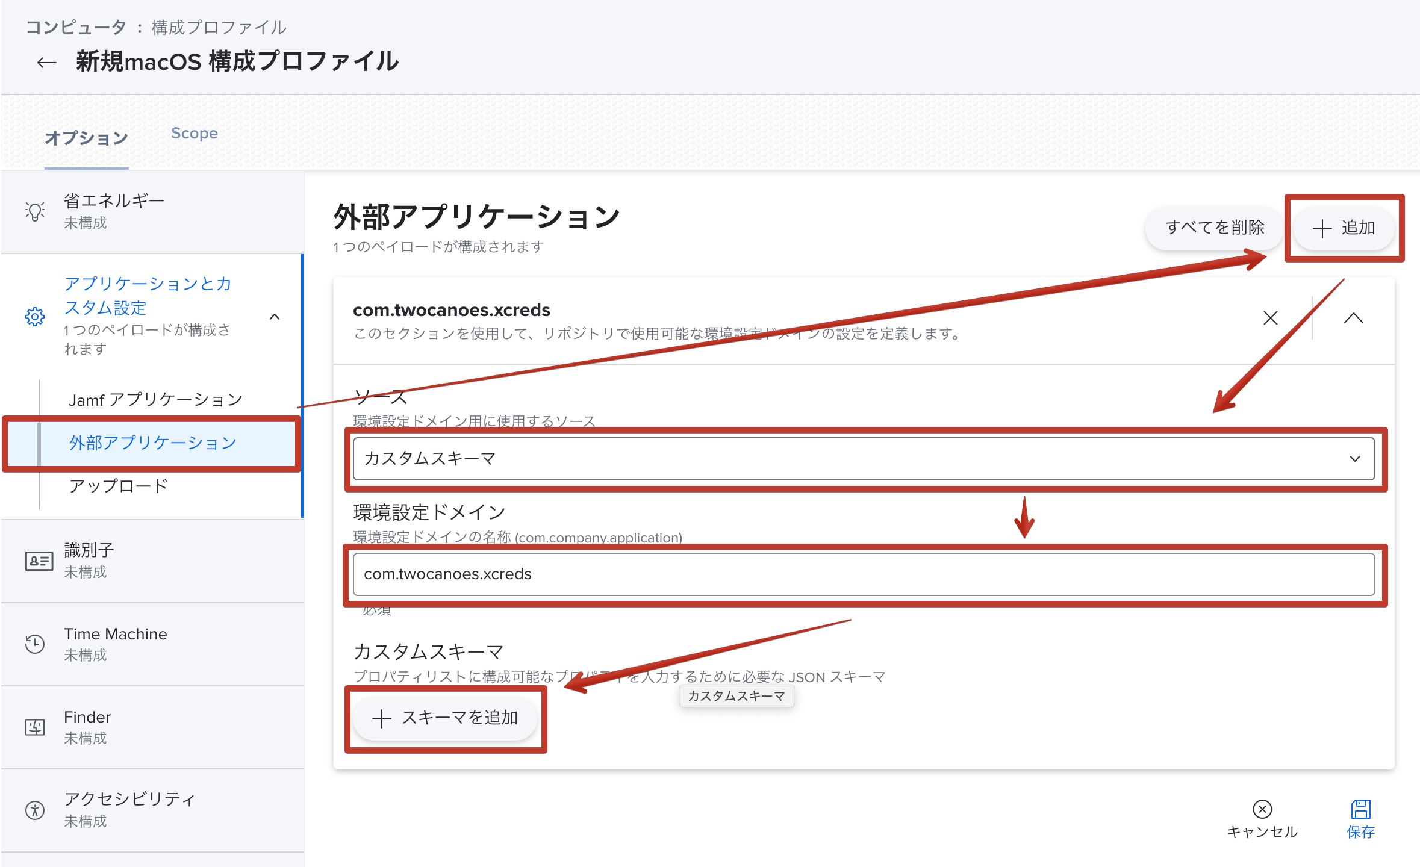Click コンピュータ breadcrumb link
Viewport: 1420px width, 867px height.
[x=76, y=27]
